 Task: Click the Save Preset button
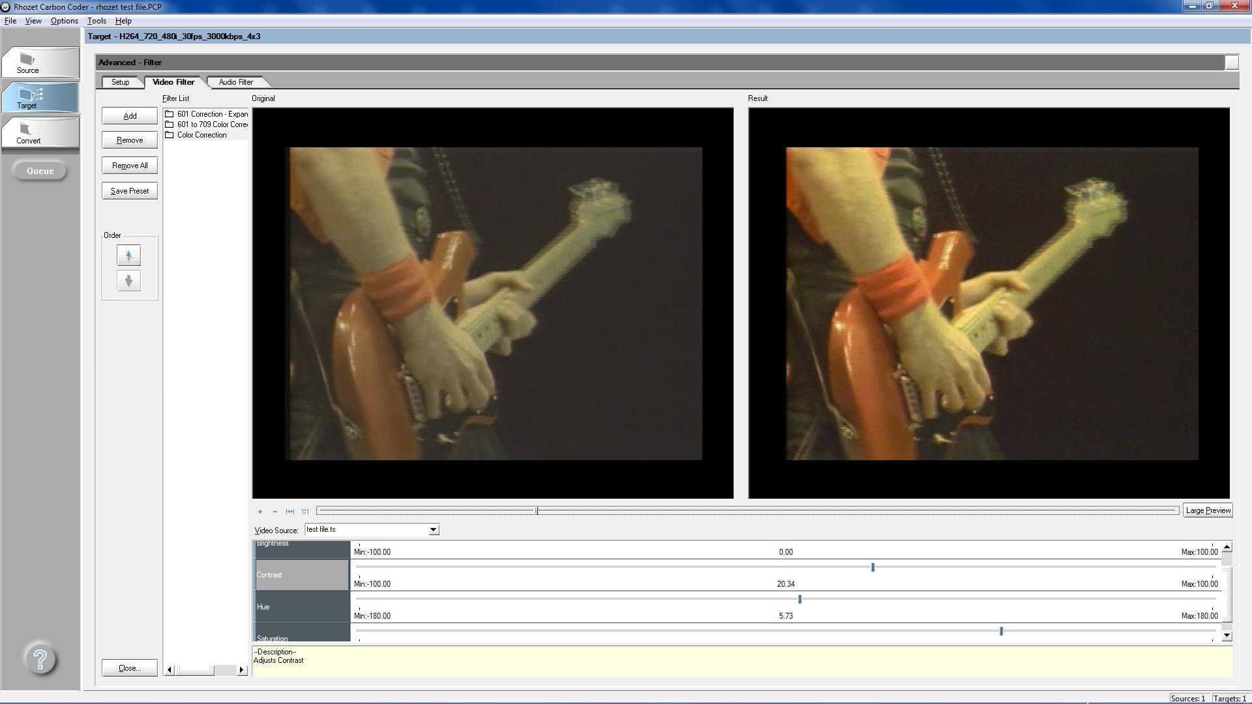coord(130,191)
